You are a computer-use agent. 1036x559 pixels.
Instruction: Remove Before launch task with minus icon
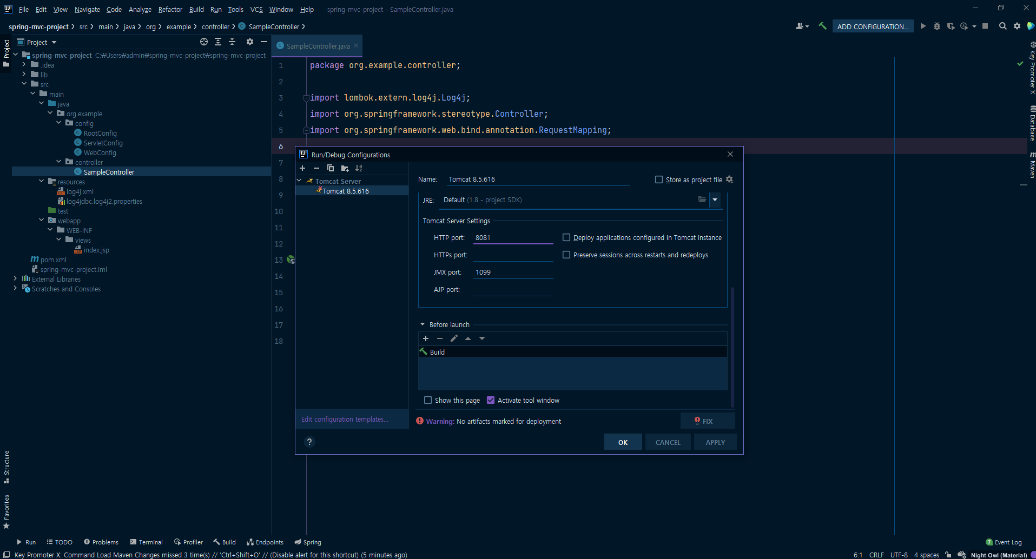440,338
